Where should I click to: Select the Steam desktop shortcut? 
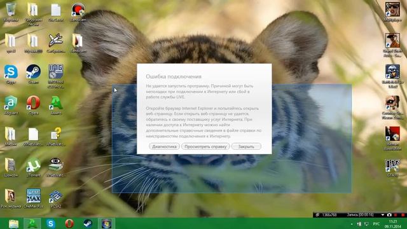(x=33, y=74)
